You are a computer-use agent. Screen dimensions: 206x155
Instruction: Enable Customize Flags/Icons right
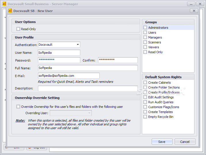point(145,107)
